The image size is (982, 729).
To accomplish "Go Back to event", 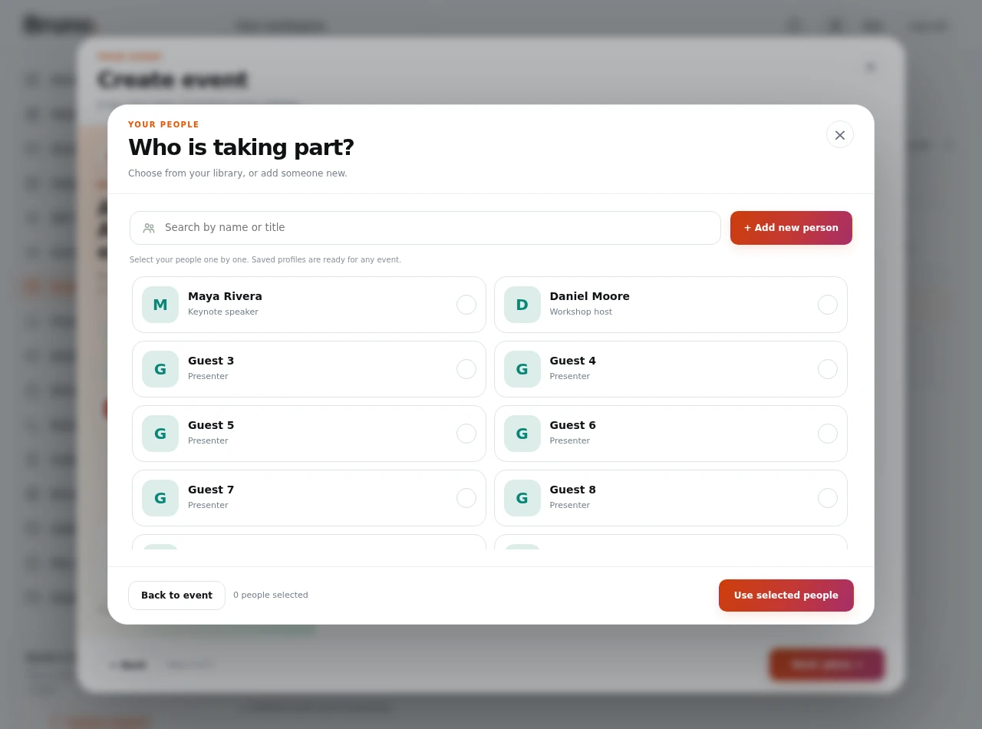I will (x=176, y=595).
